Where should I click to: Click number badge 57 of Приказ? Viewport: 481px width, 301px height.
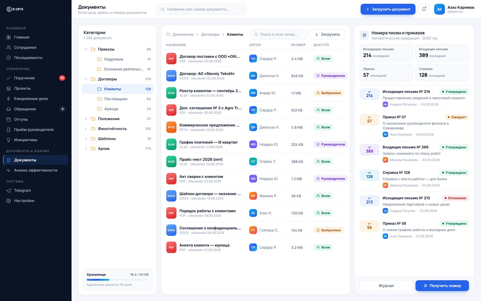point(369,120)
